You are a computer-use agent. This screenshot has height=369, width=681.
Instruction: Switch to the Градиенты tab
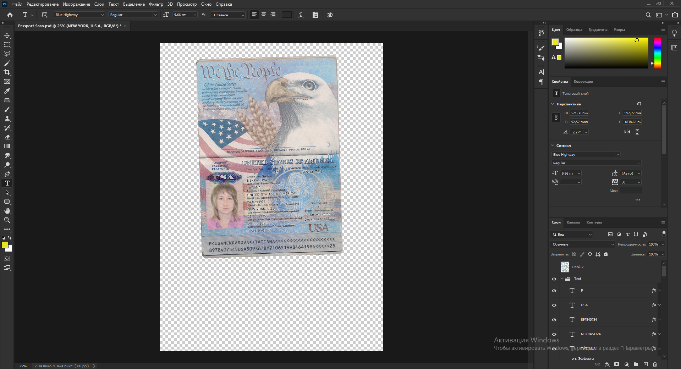tap(598, 30)
